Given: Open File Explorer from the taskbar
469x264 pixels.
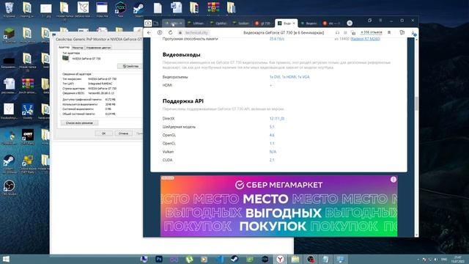Looking at the screenshot, I should click(295, 259).
